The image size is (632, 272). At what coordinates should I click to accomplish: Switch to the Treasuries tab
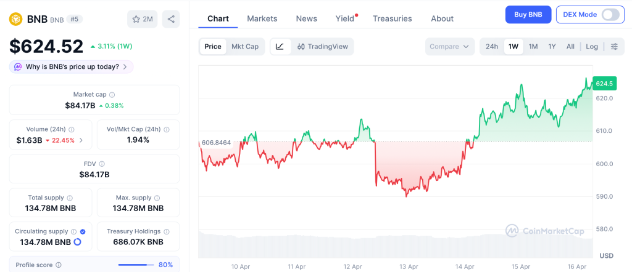click(x=392, y=18)
